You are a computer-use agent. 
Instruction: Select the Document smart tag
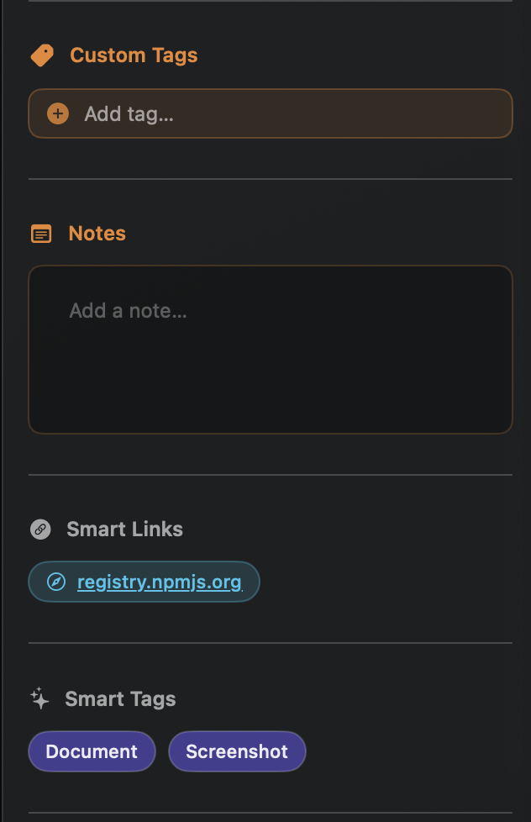click(x=92, y=751)
